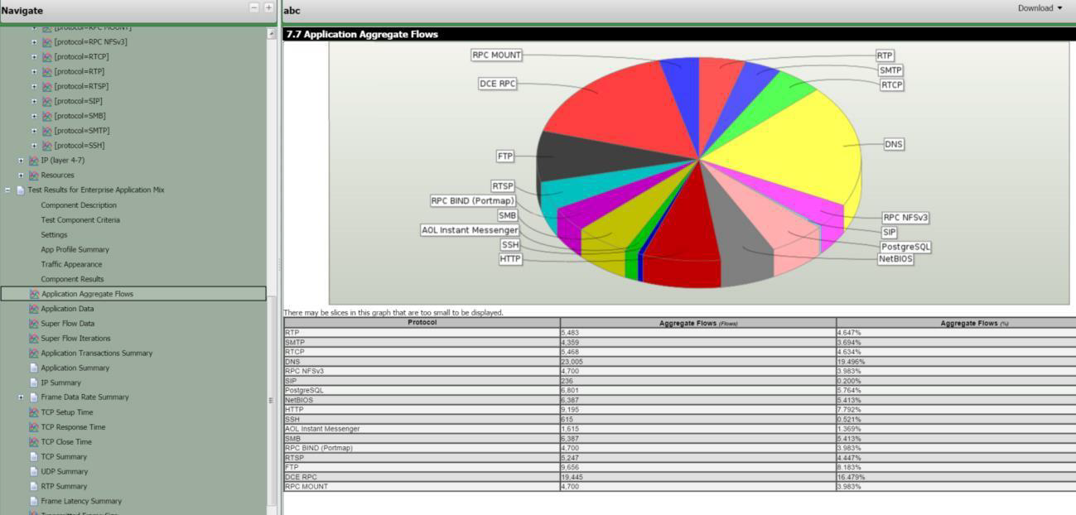This screenshot has height=515, width=1076.
Task: Expand Frame Data Rate Summary node
Action: pos(21,397)
